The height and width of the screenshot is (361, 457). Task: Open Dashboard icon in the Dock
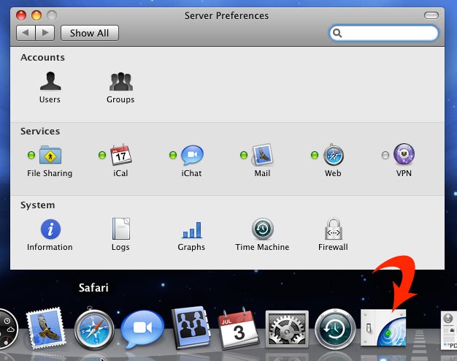coord(8,329)
